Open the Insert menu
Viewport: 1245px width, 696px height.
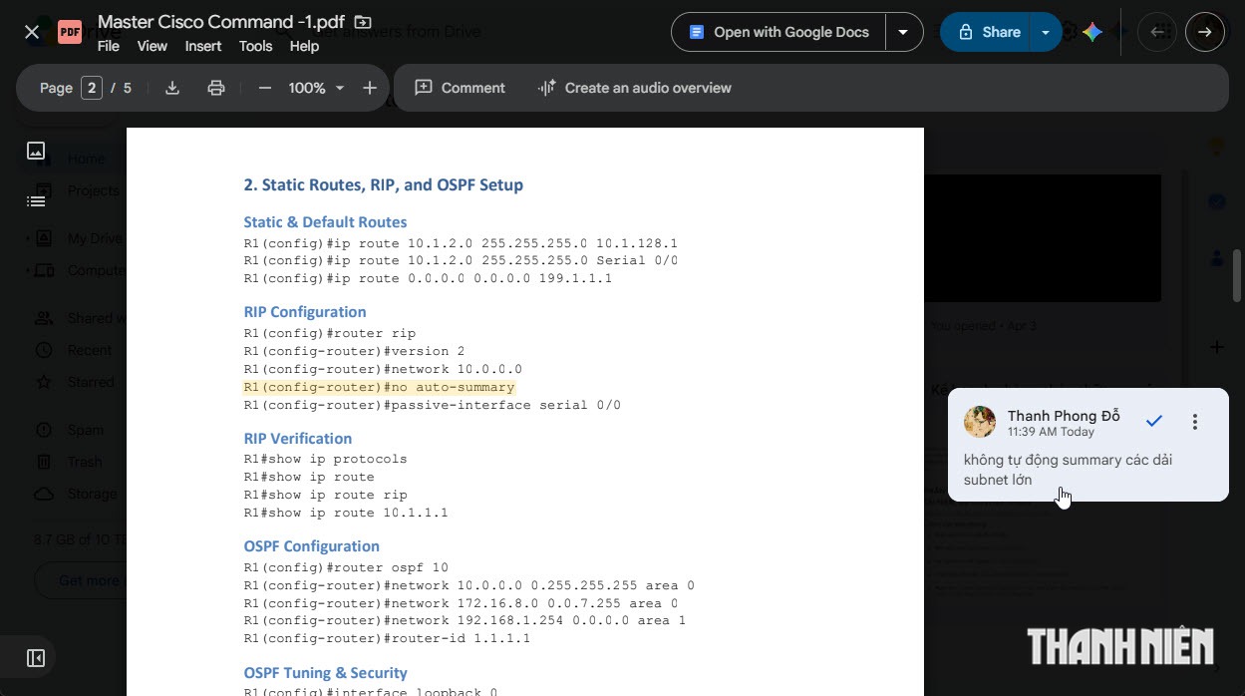tap(203, 46)
